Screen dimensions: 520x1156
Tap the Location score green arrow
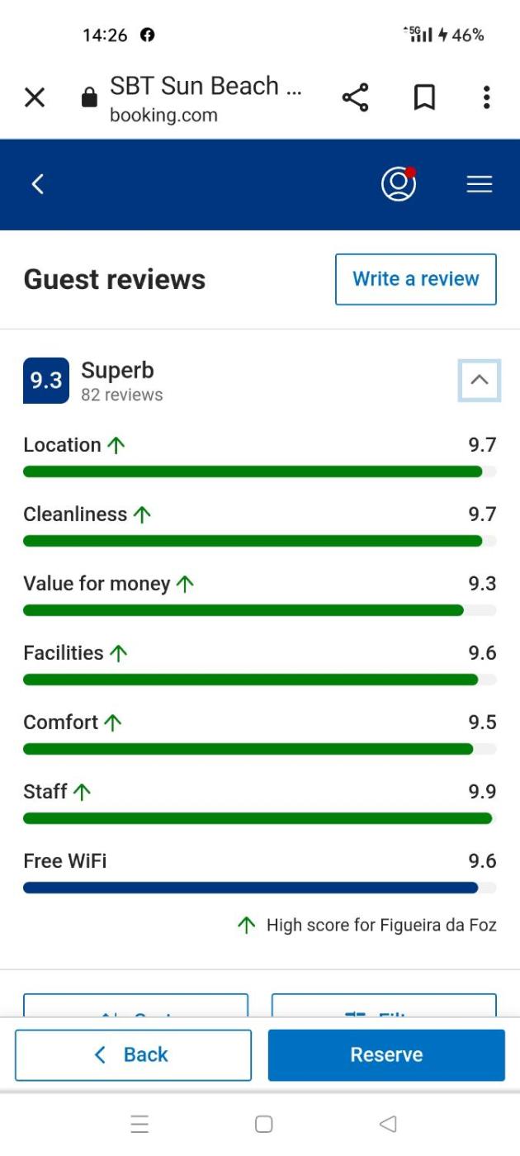tap(116, 445)
